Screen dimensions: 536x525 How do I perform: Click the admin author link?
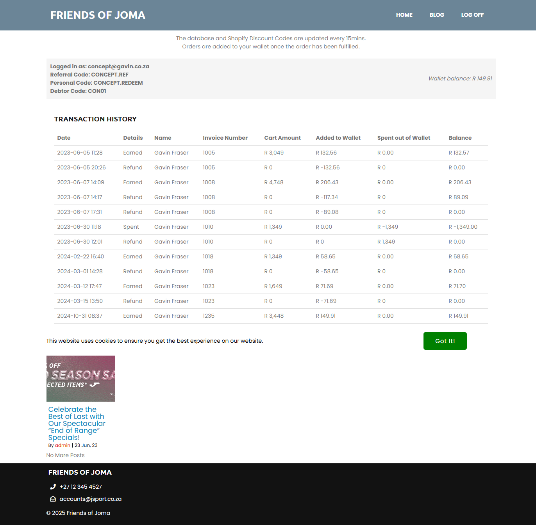coord(63,445)
